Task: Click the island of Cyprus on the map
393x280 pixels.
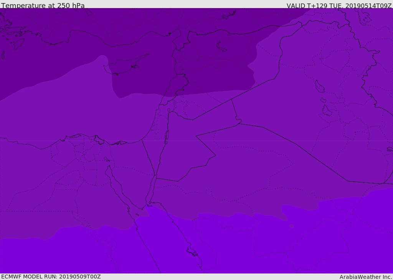Action: (126, 65)
